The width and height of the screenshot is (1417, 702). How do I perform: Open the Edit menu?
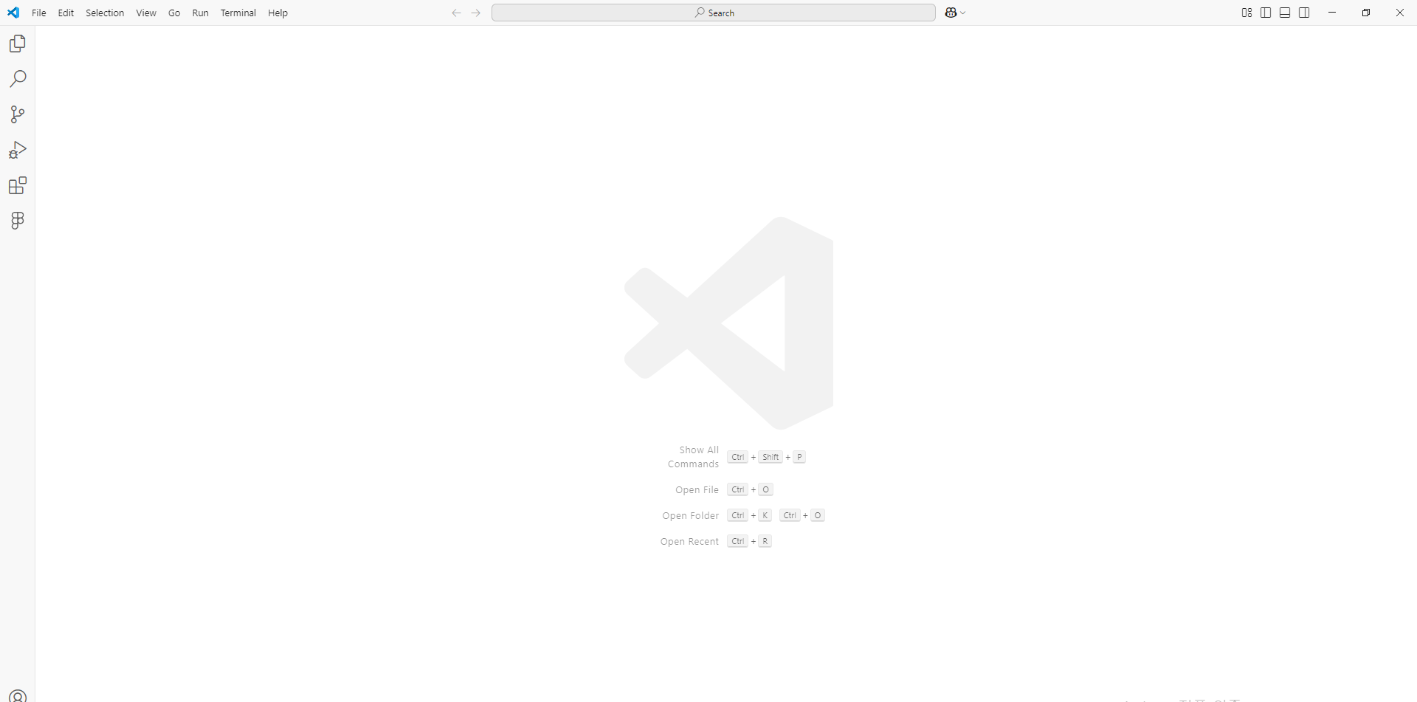click(x=66, y=13)
